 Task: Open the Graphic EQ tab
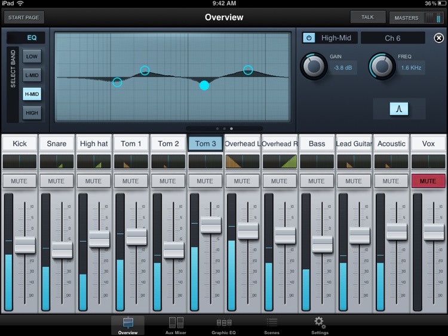click(x=224, y=325)
